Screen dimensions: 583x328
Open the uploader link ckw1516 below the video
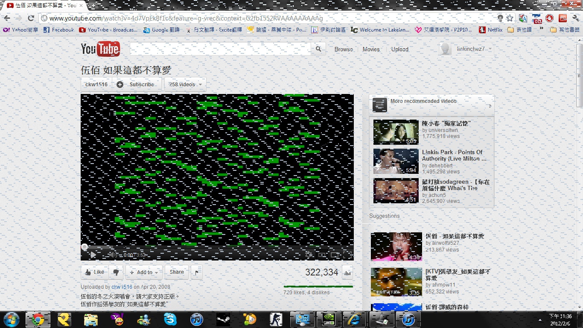point(122,287)
